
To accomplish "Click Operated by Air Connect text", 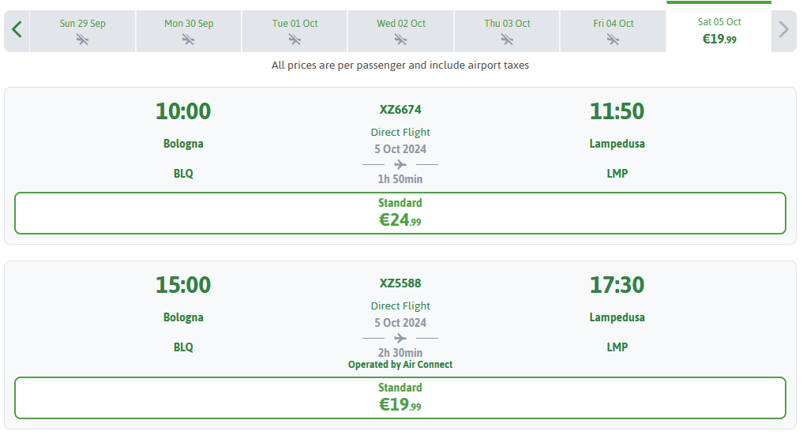I will click(400, 365).
